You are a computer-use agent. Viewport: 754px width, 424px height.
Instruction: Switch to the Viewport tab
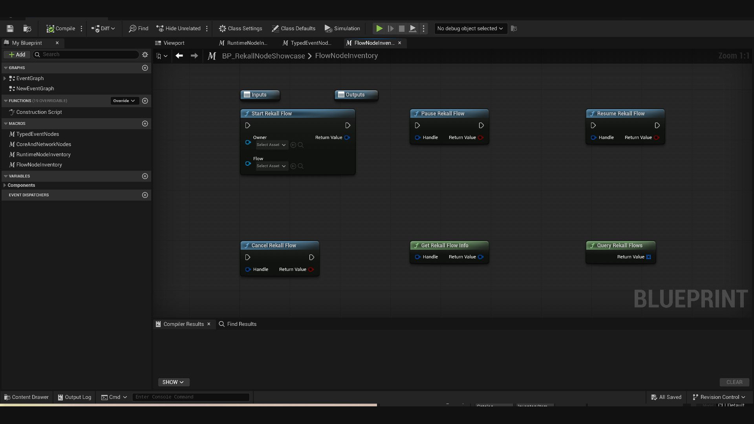click(170, 43)
